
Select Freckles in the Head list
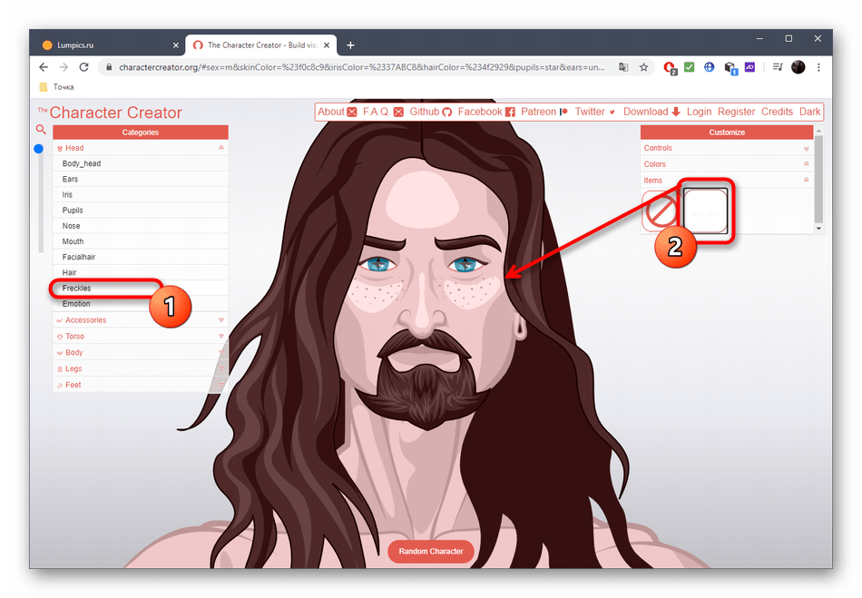coord(77,289)
